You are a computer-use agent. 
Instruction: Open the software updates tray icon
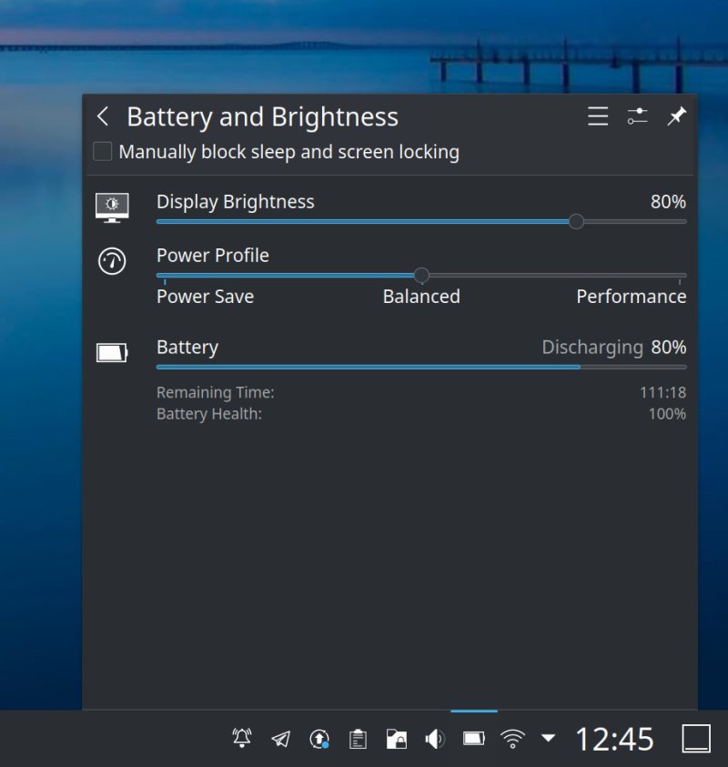(x=319, y=738)
